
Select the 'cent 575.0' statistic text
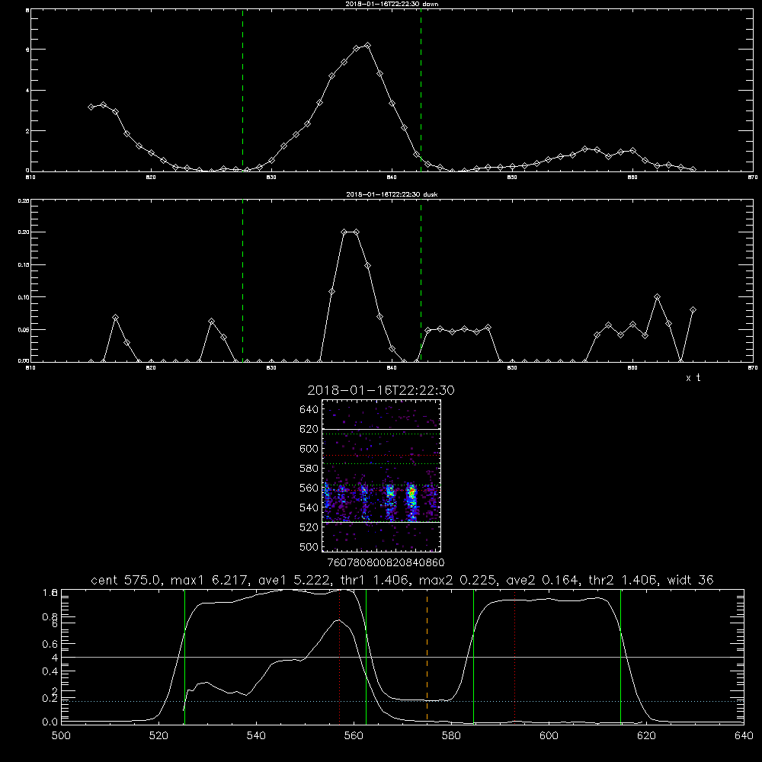pos(128,580)
